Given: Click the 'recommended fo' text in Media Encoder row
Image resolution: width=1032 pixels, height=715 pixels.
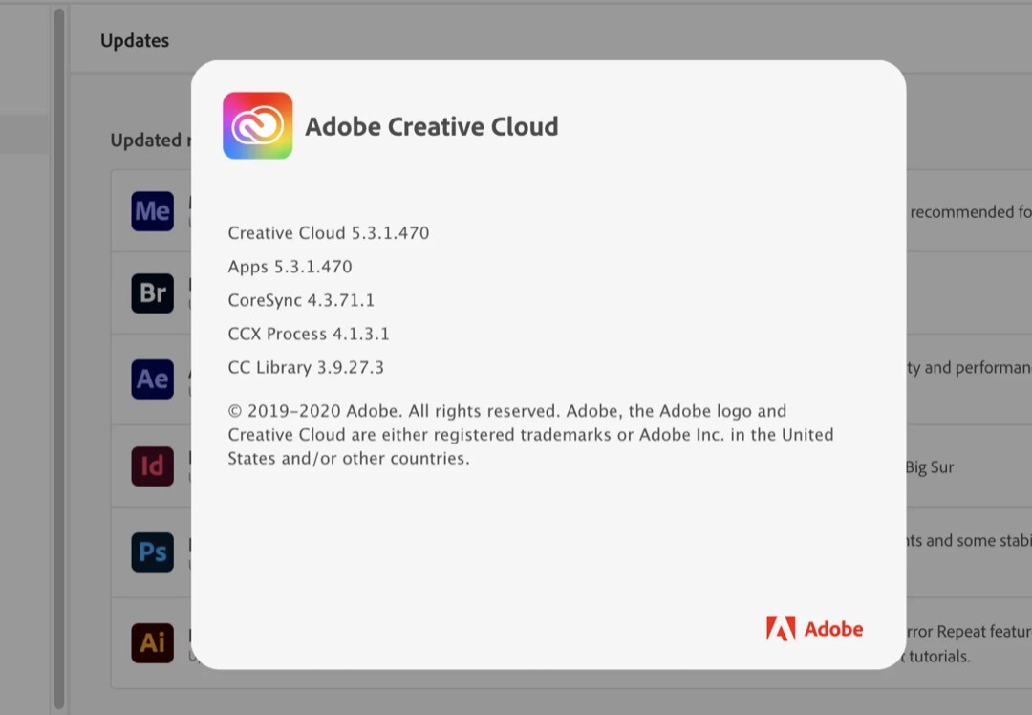Looking at the screenshot, I should click(971, 212).
